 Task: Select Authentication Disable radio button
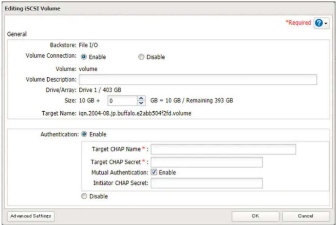(x=84, y=196)
